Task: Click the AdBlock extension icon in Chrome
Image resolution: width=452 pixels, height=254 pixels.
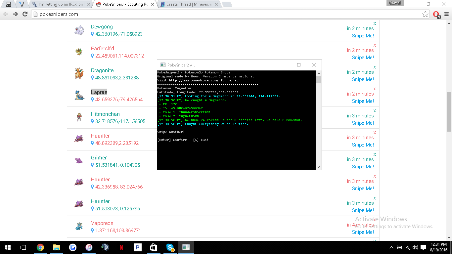Action: pyautogui.click(x=436, y=14)
